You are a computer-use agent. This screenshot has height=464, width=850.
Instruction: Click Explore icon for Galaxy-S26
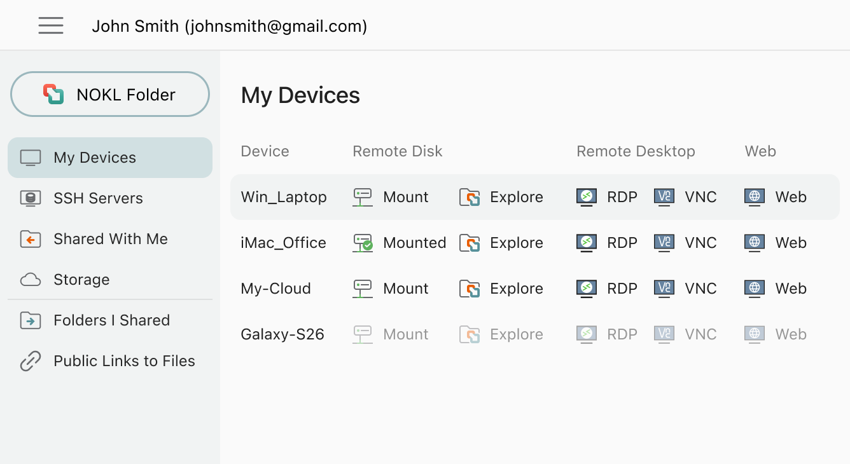click(470, 334)
